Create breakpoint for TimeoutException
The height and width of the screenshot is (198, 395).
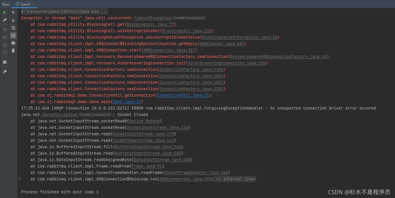(x=189, y=18)
